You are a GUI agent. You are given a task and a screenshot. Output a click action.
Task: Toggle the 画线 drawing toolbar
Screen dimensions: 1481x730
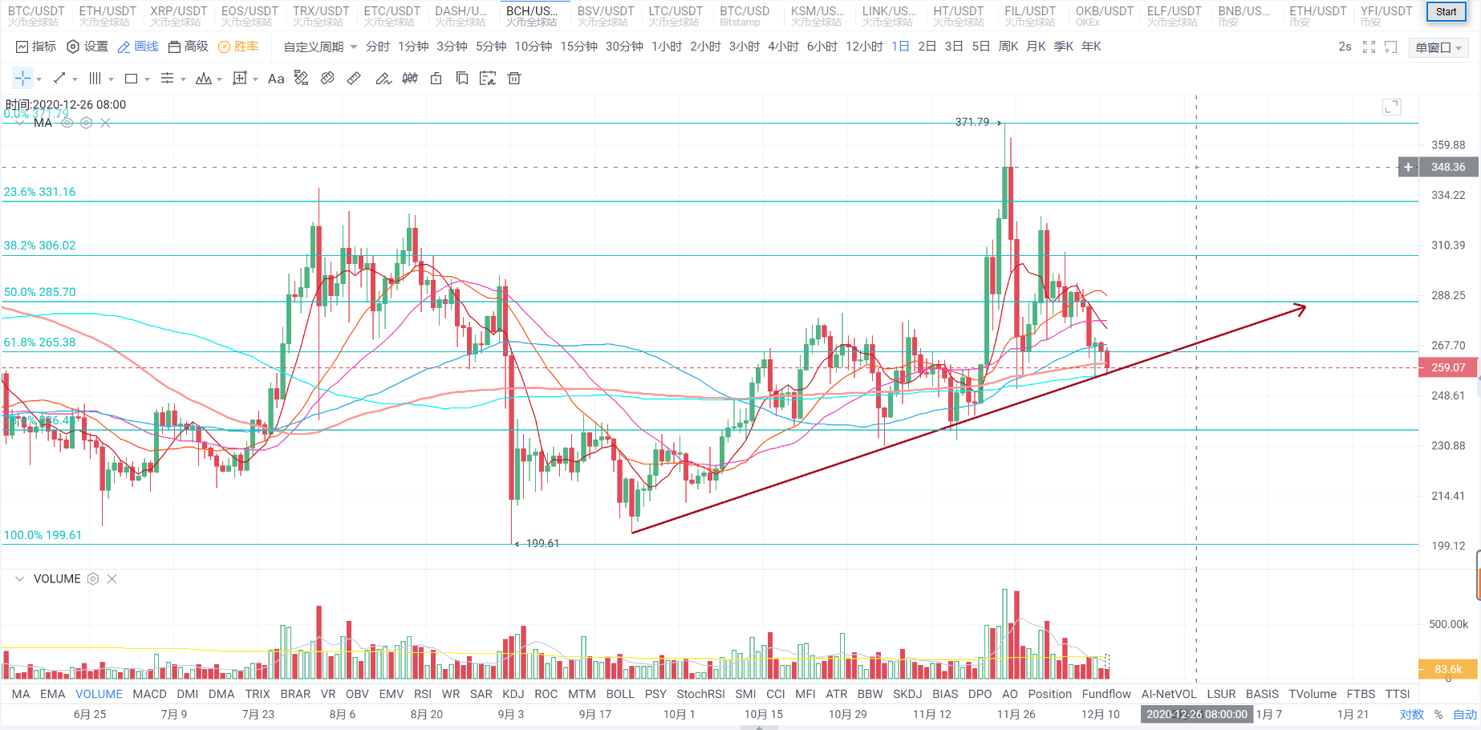click(x=138, y=47)
